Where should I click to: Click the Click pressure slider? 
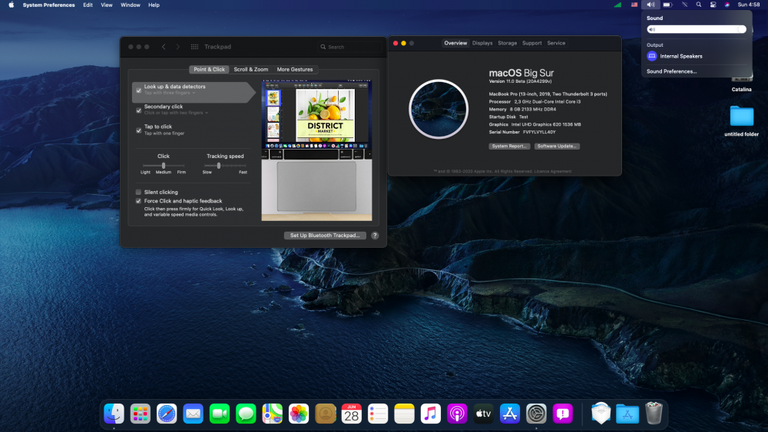click(x=164, y=166)
